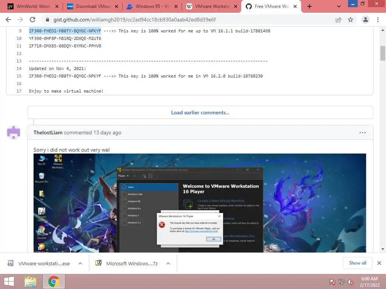Expand VMware download options chevron
Image resolution: width=386 pixels, height=289 pixels.
pos(80,263)
